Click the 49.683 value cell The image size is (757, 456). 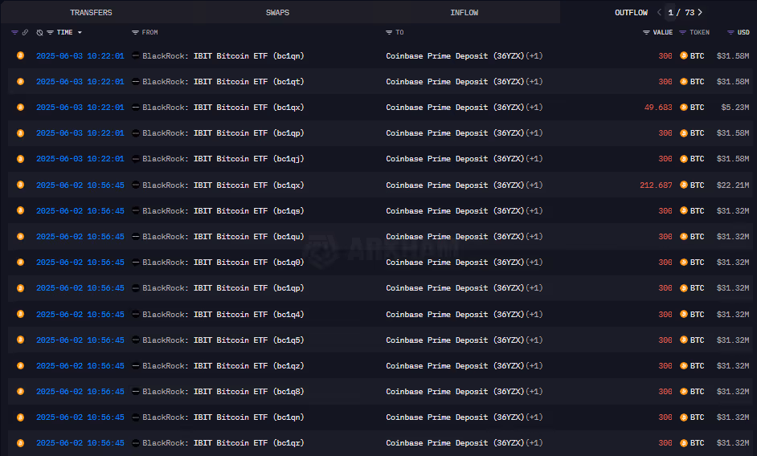[x=658, y=107]
